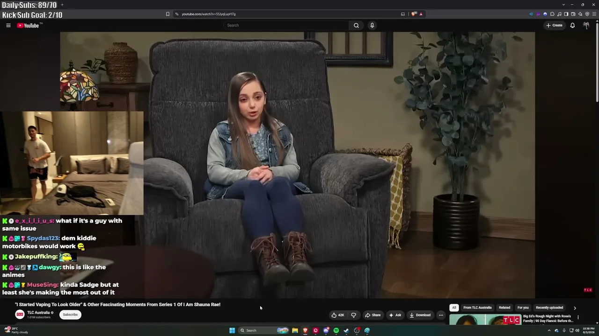Click the YouTube video player
The height and width of the screenshot is (336, 599).
click(298, 165)
